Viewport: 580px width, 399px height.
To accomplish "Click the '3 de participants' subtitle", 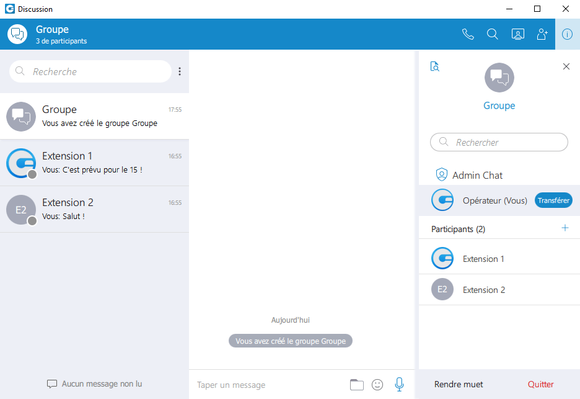I will click(61, 41).
